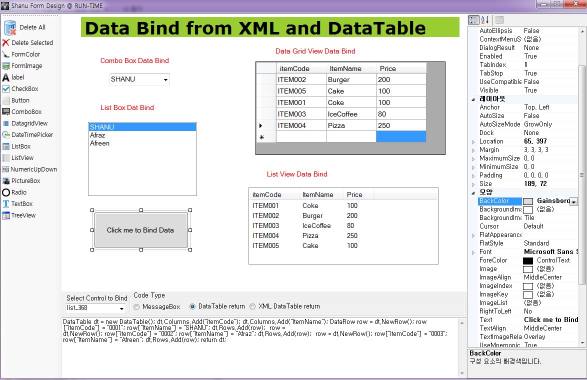
Task: Select the MessageBox code type radio
Action: pyautogui.click(x=136, y=307)
